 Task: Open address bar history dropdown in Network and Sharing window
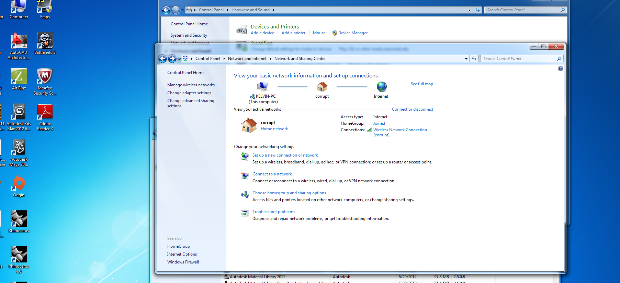pos(466,59)
